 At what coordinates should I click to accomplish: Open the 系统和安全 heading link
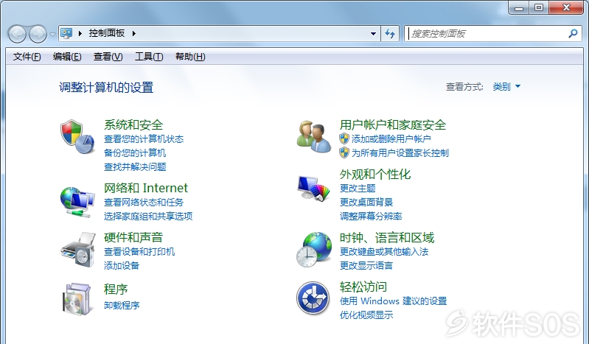point(133,124)
